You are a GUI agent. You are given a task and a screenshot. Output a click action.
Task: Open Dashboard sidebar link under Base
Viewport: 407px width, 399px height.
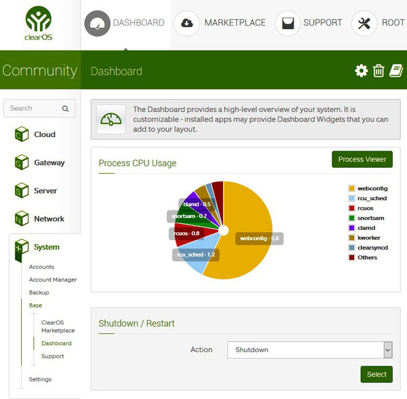(56, 343)
